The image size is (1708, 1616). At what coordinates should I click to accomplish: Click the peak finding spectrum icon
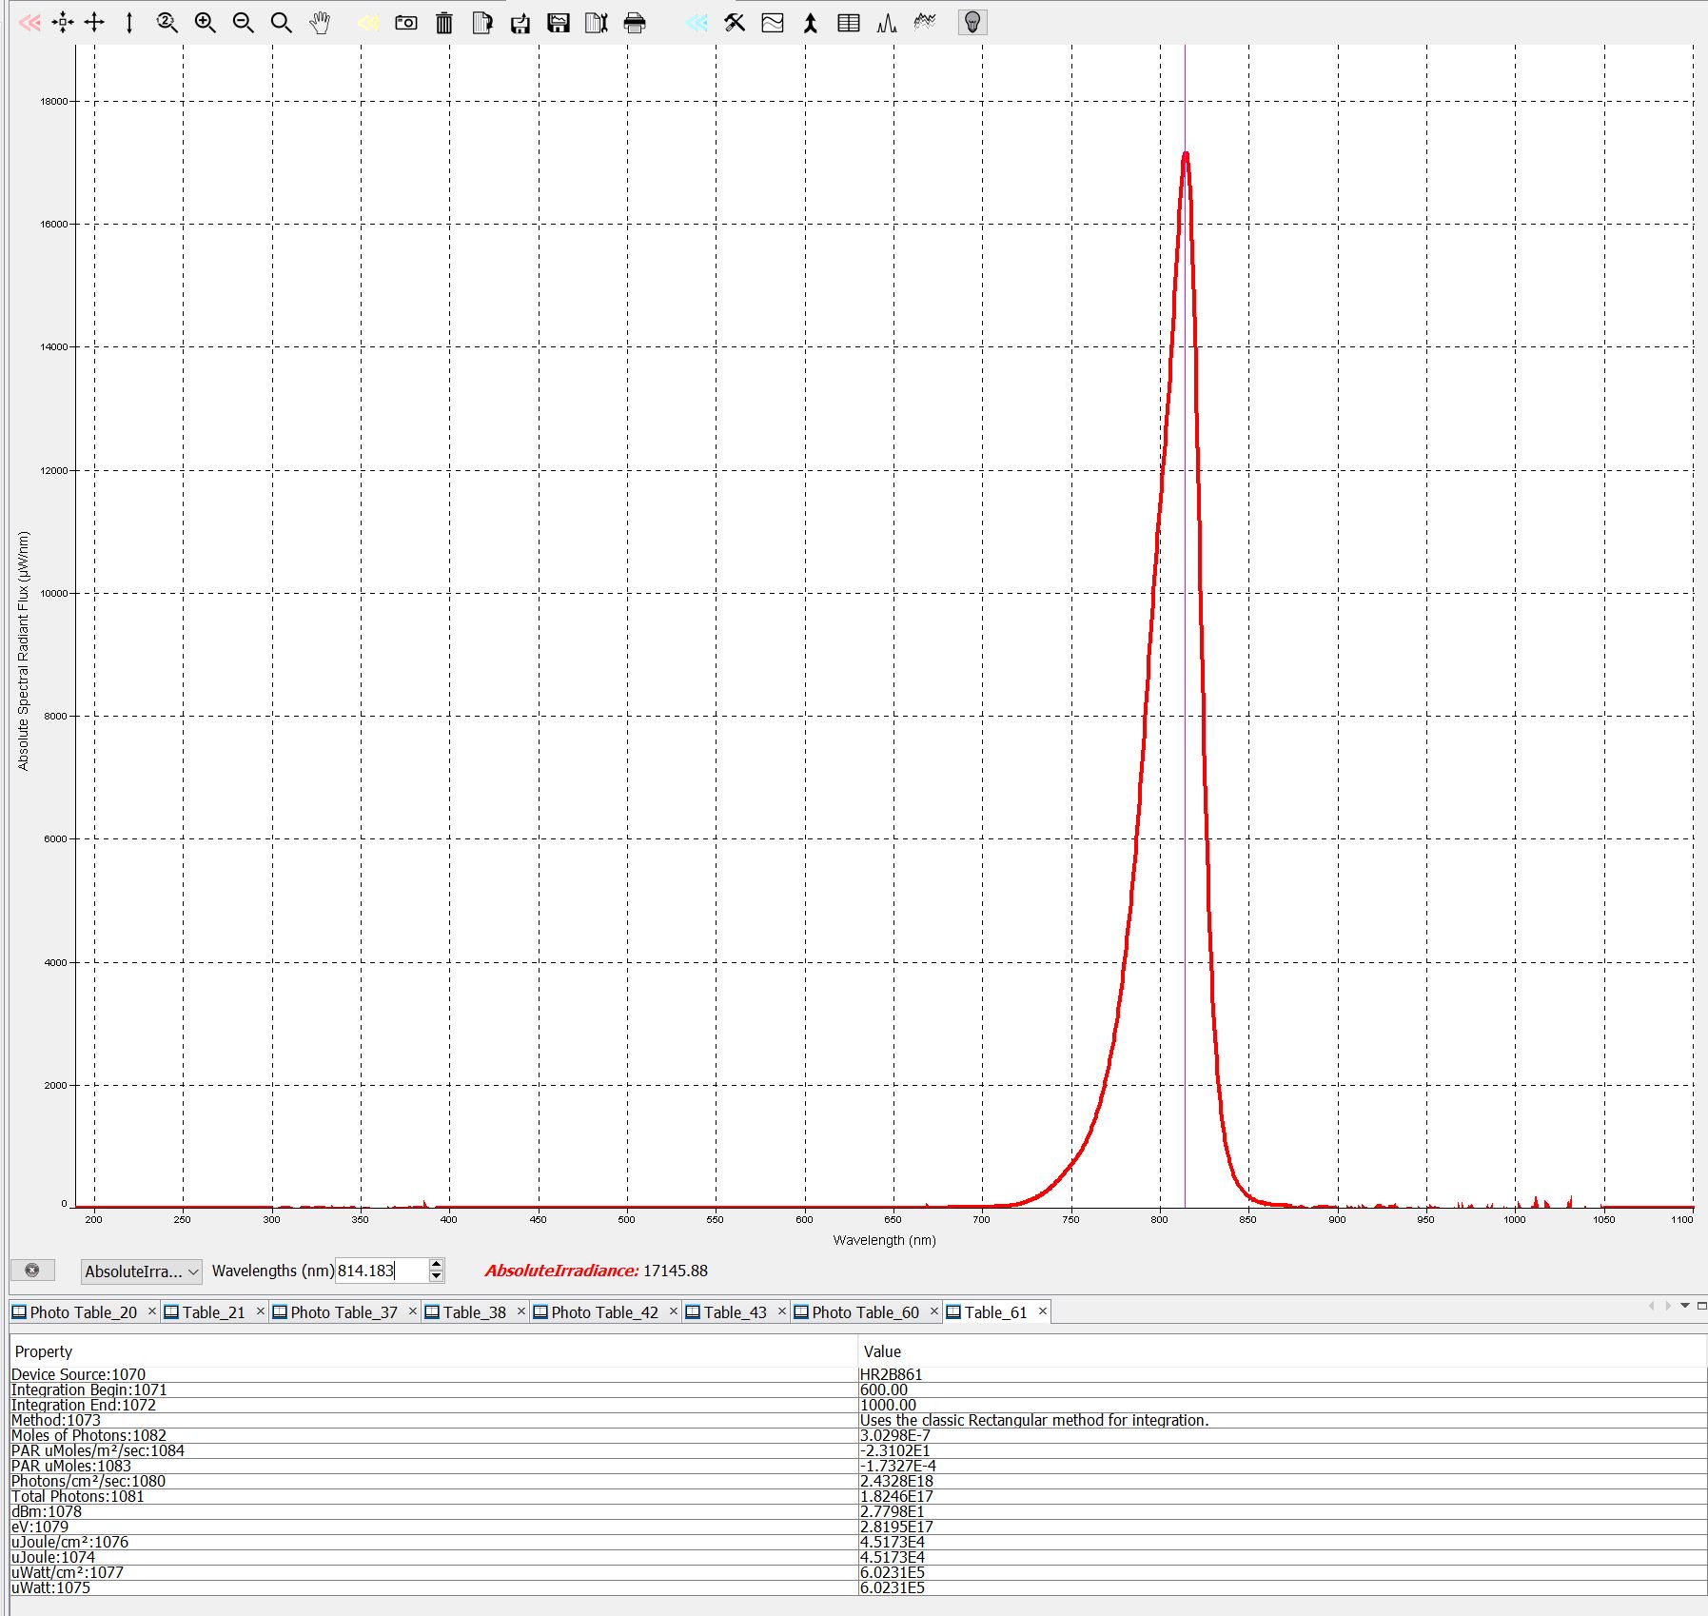pyautogui.click(x=887, y=23)
